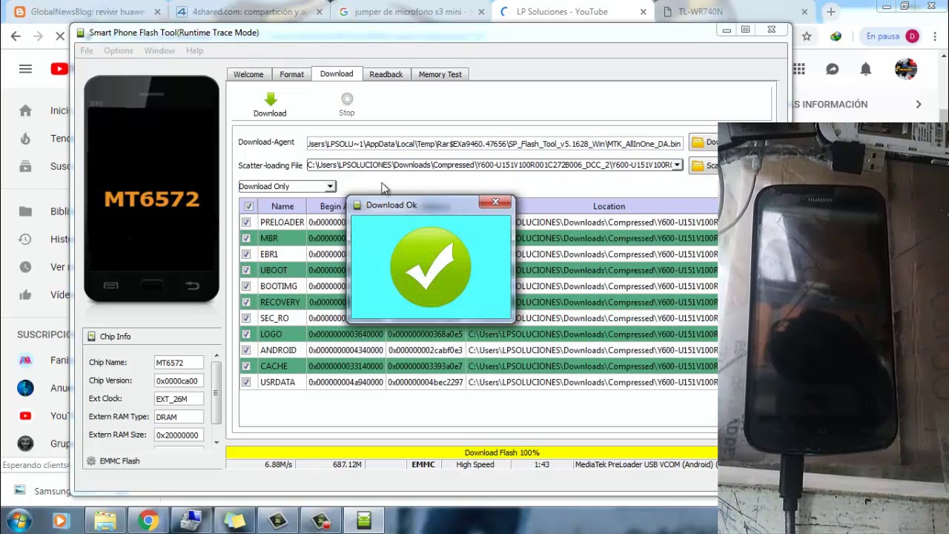Screen dimensions: 949x534
Task: Click the Chip Name MT6572 field
Action: (179, 363)
